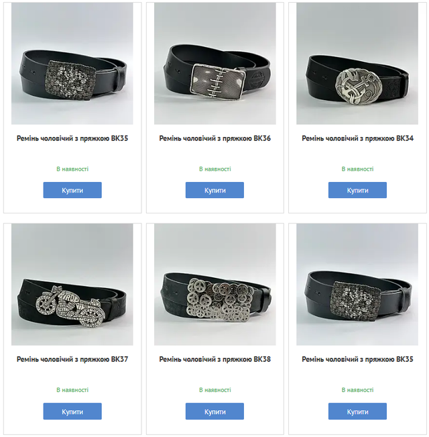Screen dimensions: 429x437
Task: Click Купити under the BK36 belt
Action: pos(214,190)
